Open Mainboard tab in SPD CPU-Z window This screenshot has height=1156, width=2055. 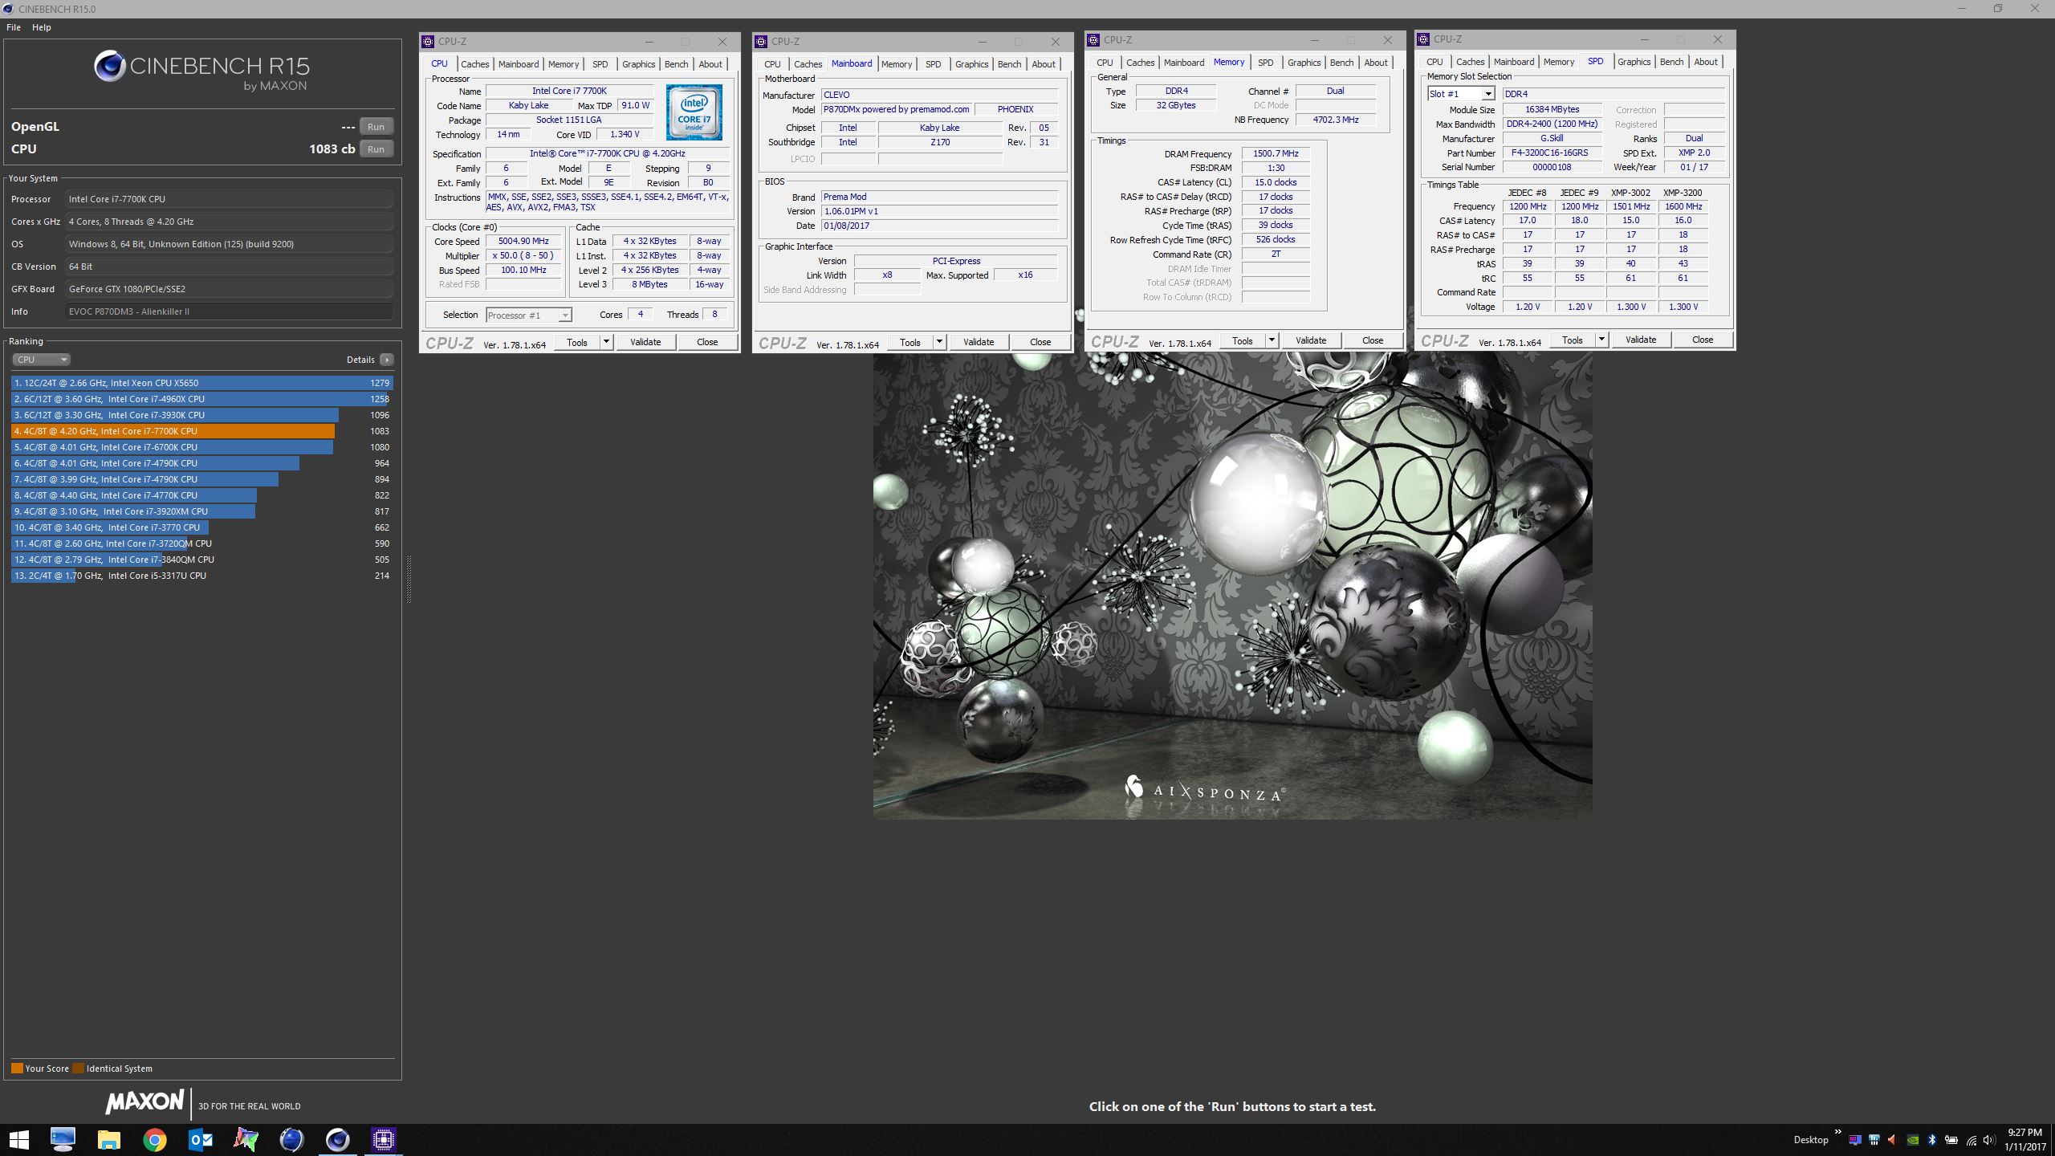[x=1513, y=62]
